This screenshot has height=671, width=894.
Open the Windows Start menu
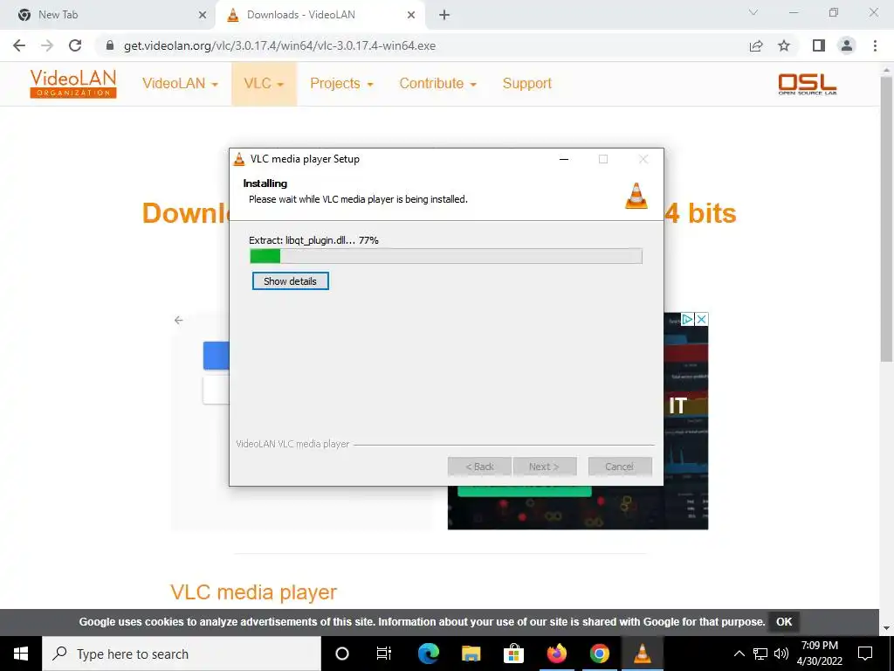point(21,654)
